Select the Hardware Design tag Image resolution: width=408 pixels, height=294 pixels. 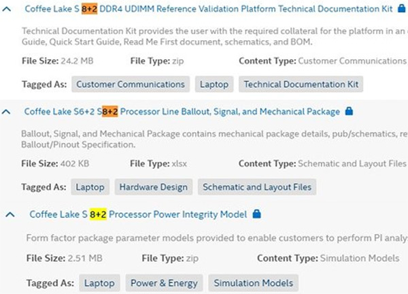pyautogui.click(x=154, y=187)
